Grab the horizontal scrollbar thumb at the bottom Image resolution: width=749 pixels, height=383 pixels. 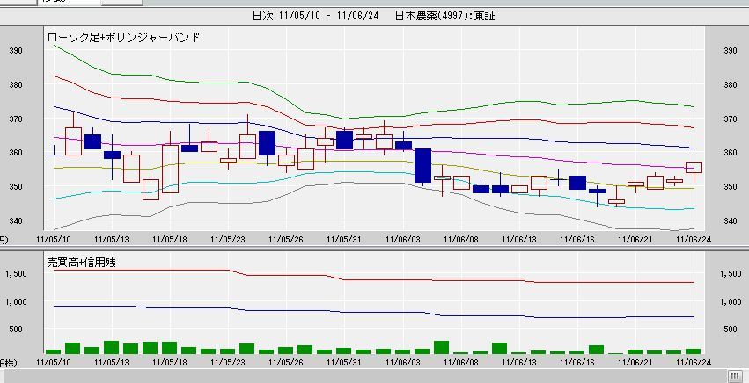tap(733, 374)
